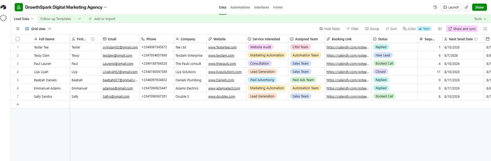
Task: Expand the base name dropdown chevron
Action: point(105,7)
